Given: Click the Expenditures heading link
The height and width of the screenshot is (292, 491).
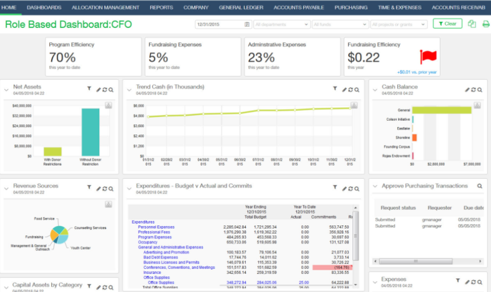Looking at the screenshot, I should pos(143,222).
